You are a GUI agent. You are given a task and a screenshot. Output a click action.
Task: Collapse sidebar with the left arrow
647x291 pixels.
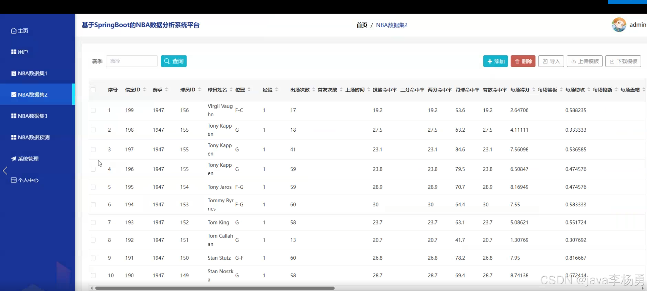tap(5, 171)
